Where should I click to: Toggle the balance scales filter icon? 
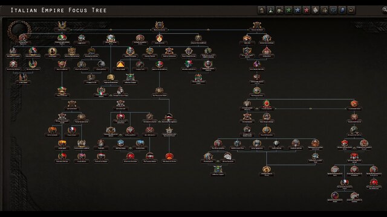click(x=333, y=10)
